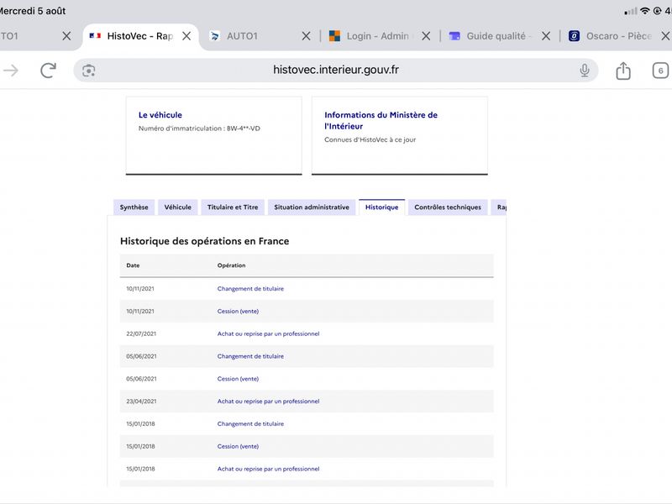
Task: Open the Titulaire et Titre tab
Action: click(x=233, y=207)
